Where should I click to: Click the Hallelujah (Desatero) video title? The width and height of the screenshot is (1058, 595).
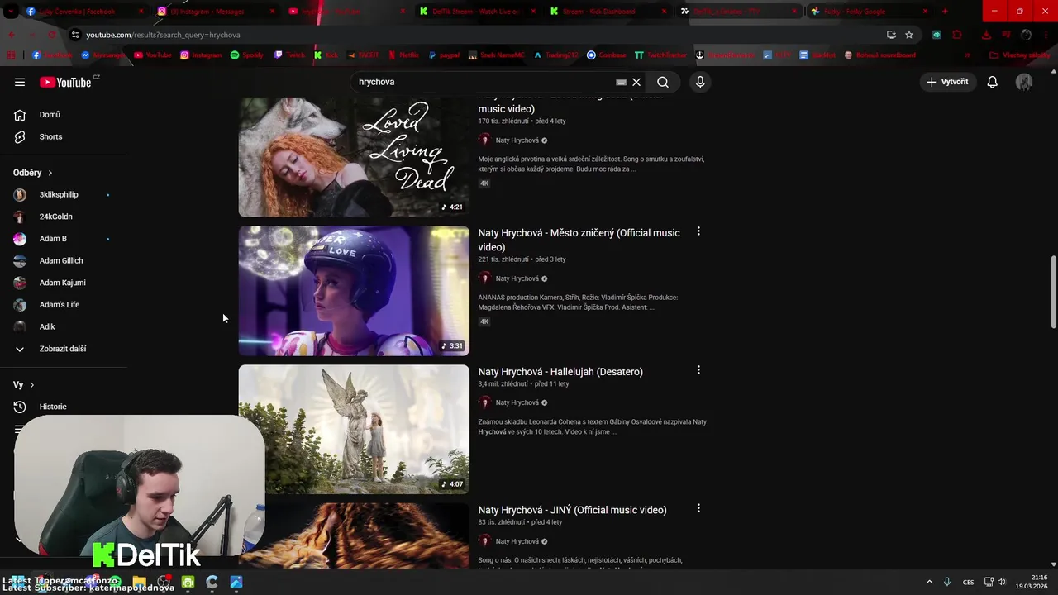tap(560, 372)
